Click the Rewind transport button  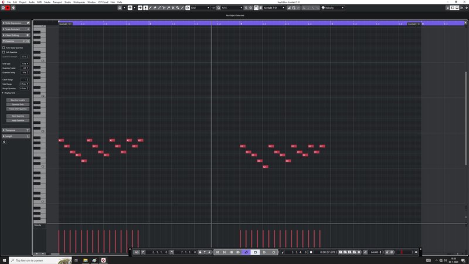[x=231, y=252]
